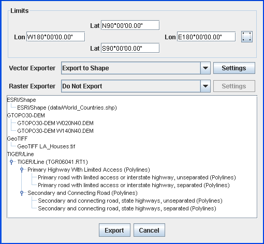
Task: Select primary road interstate highway, unseparated item
Action: [x=137, y=177]
